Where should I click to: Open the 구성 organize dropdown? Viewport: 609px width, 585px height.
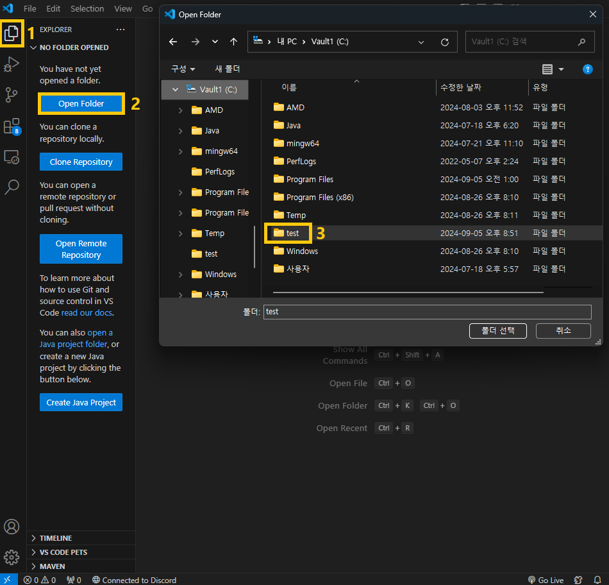click(x=183, y=69)
